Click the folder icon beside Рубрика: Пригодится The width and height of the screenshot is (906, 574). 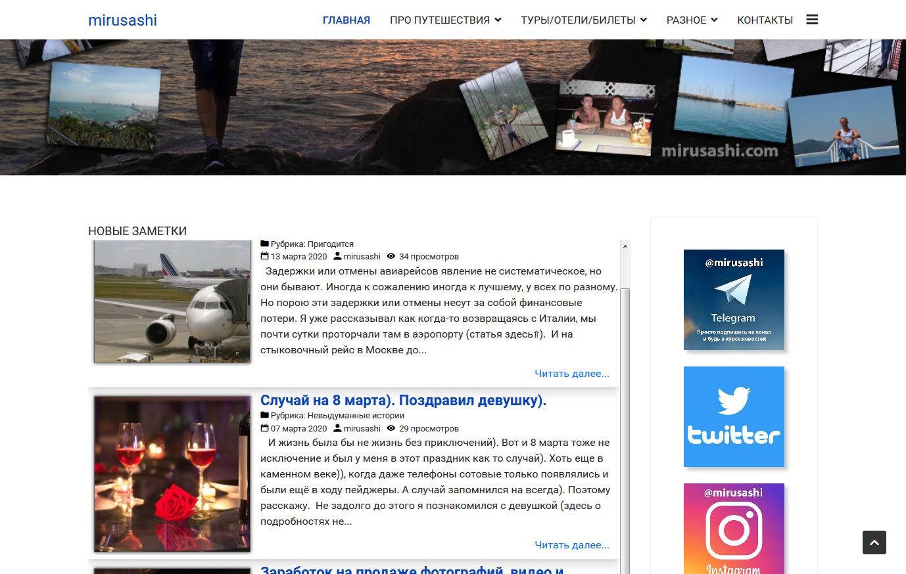[x=264, y=244]
